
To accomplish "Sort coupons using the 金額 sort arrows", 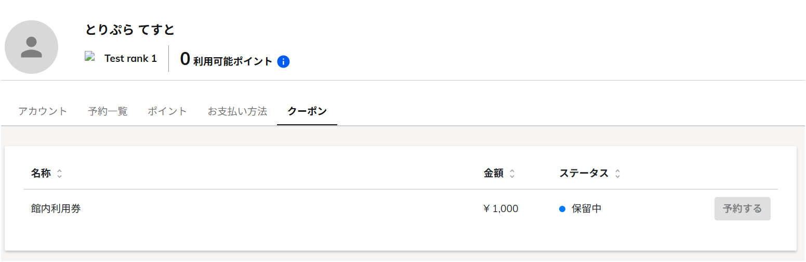I will [512, 174].
